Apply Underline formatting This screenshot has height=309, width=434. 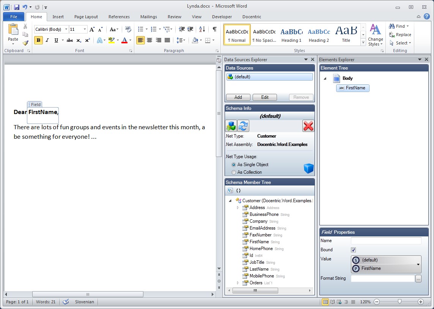[56, 40]
